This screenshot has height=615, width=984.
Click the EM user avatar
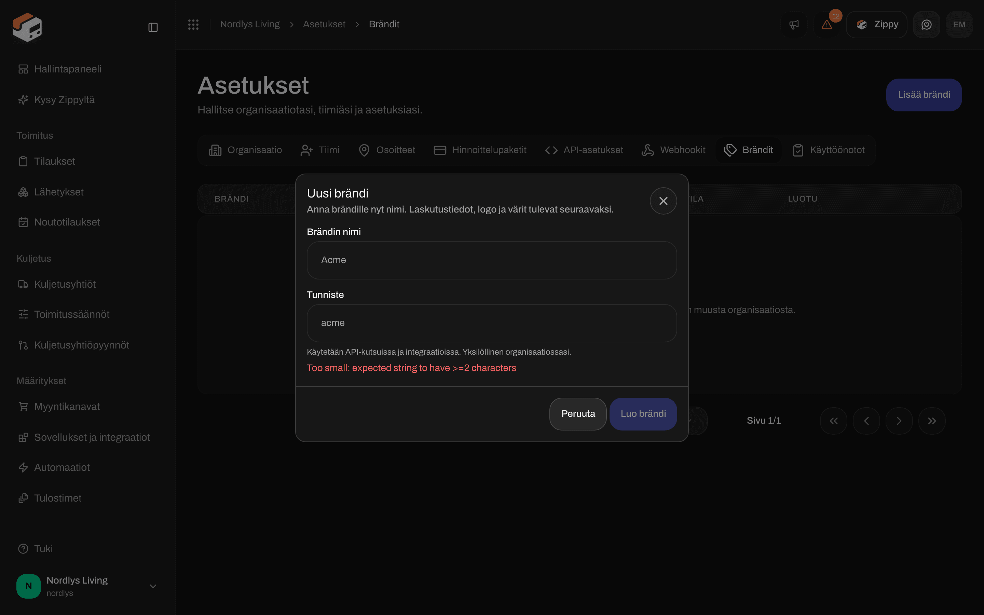tap(959, 24)
